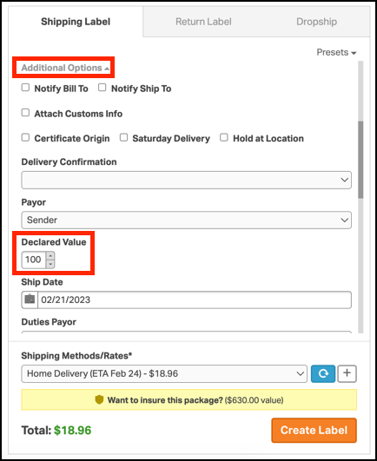Check the Notify Ship To box
This screenshot has width=377, height=461.
tap(102, 88)
